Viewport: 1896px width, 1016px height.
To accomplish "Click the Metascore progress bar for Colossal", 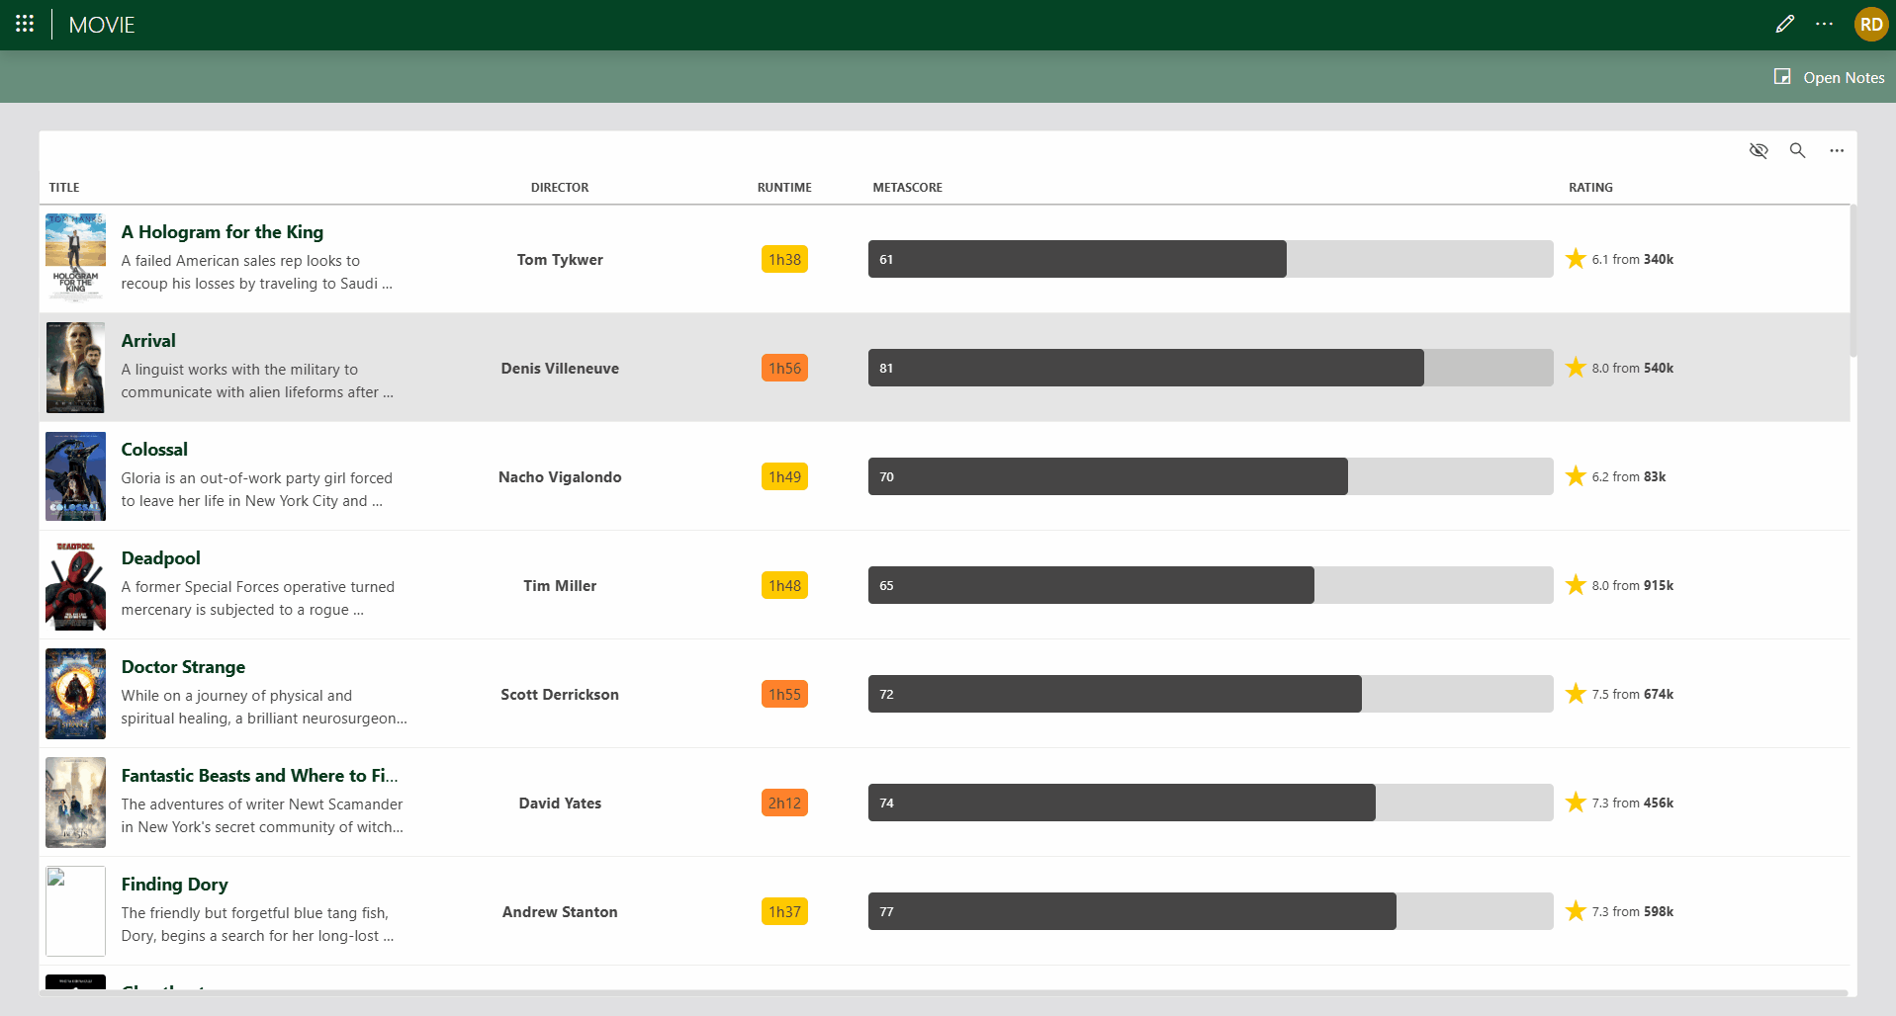I will click(x=1108, y=476).
